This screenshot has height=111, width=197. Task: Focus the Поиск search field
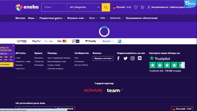coord(54,7)
